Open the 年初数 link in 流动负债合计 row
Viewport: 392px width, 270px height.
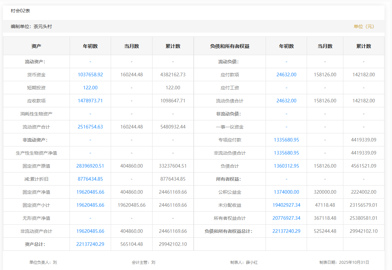(286, 101)
